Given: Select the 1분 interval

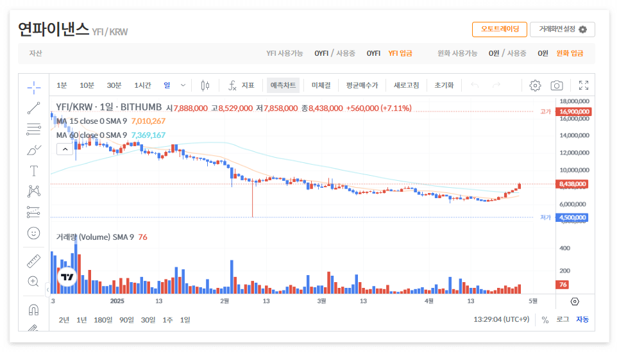Looking at the screenshot, I should pyautogui.click(x=62, y=85).
